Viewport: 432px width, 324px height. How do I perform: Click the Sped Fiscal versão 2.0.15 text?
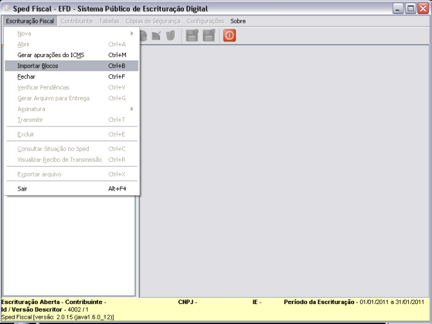pyautogui.click(x=58, y=317)
